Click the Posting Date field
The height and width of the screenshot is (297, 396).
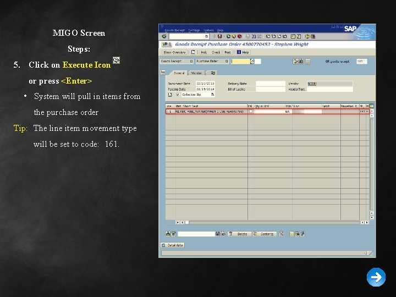[x=205, y=89]
